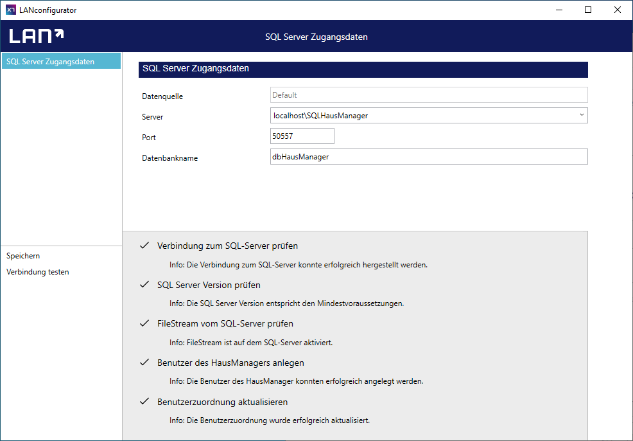Screen dimensions: 633x441
Task: Click checkmark beside SQL Server Version prüfen
Action: click(144, 285)
